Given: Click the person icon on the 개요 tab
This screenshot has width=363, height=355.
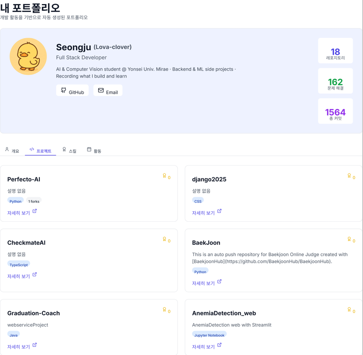Looking at the screenshot, I should click(6, 149).
